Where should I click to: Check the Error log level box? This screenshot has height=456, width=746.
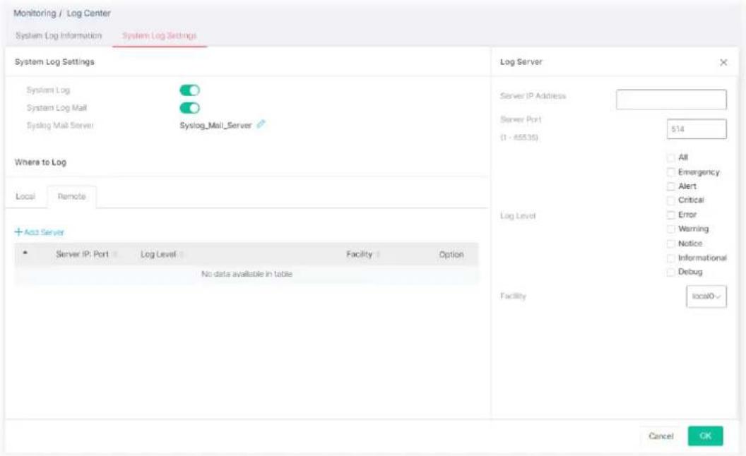(671, 215)
